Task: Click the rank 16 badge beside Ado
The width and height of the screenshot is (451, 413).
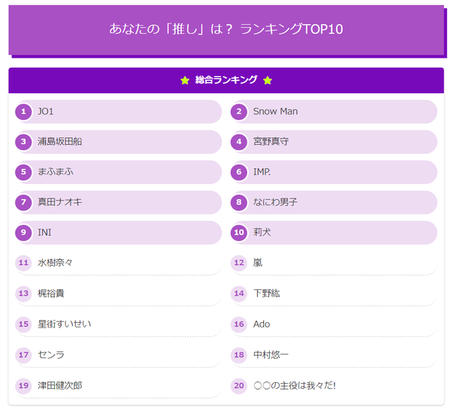Action: pyautogui.click(x=239, y=324)
